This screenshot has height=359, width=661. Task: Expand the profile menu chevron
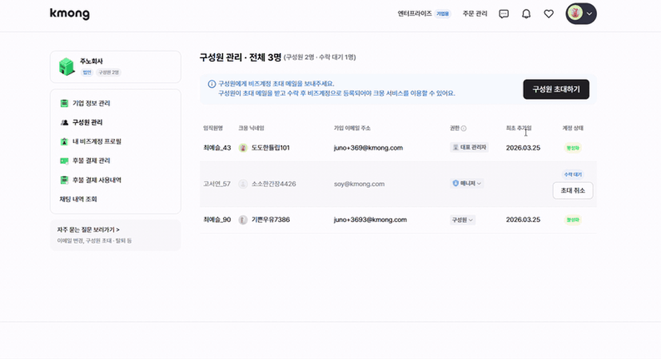[x=589, y=14]
